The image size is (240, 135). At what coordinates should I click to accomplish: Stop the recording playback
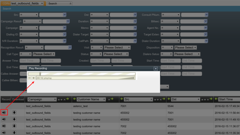point(33,78)
